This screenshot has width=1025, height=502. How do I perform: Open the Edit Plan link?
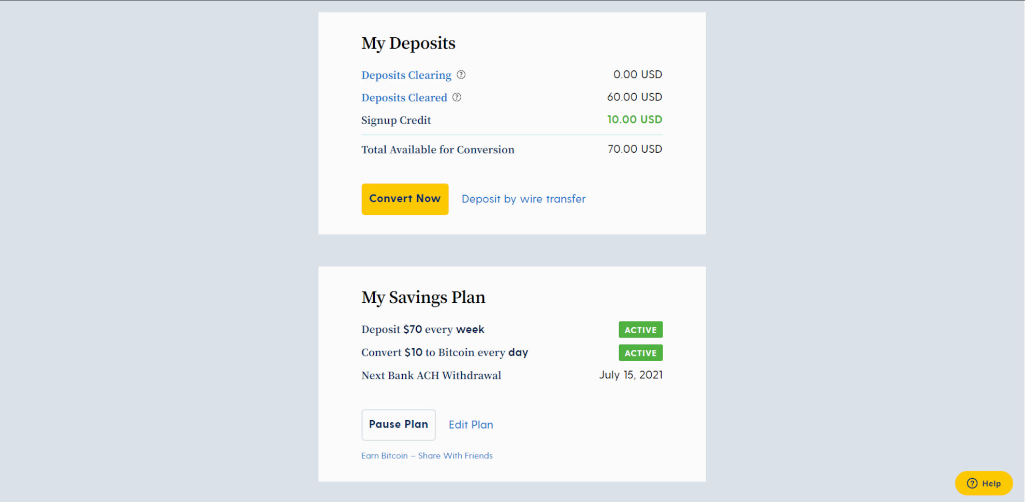point(471,425)
